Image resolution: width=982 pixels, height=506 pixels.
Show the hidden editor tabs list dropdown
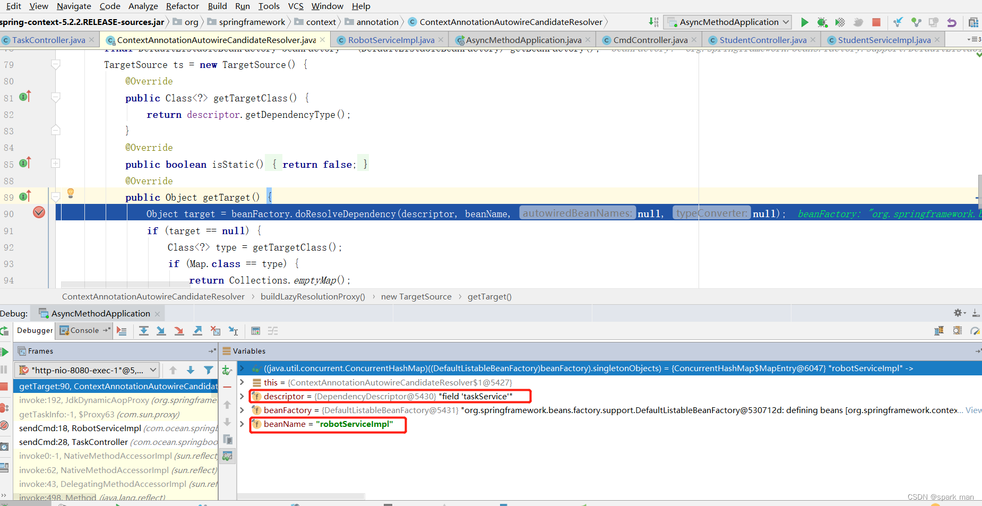(x=974, y=39)
